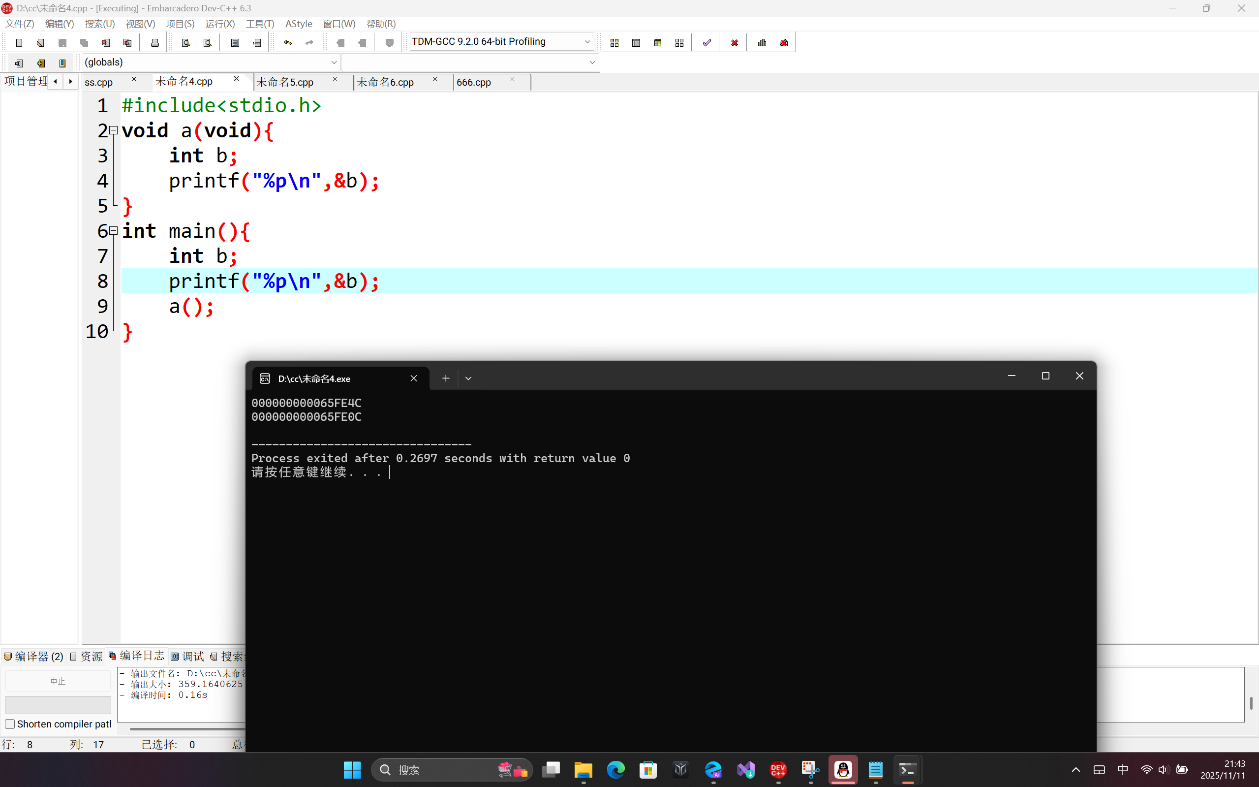This screenshot has width=1259, height=787.
Task: Click the Print toolbar icon
Action: [x=154, y=43]
